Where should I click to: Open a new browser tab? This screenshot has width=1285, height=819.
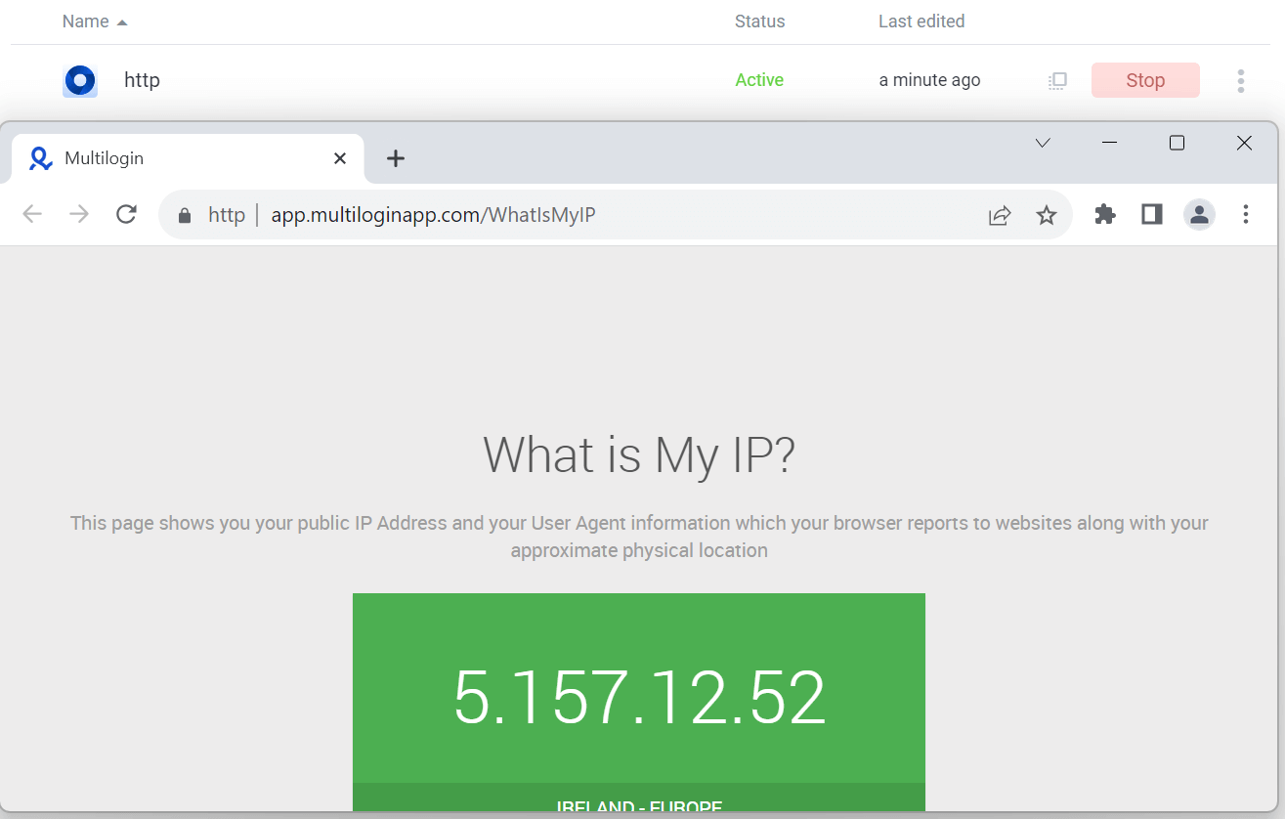[396, 158]
